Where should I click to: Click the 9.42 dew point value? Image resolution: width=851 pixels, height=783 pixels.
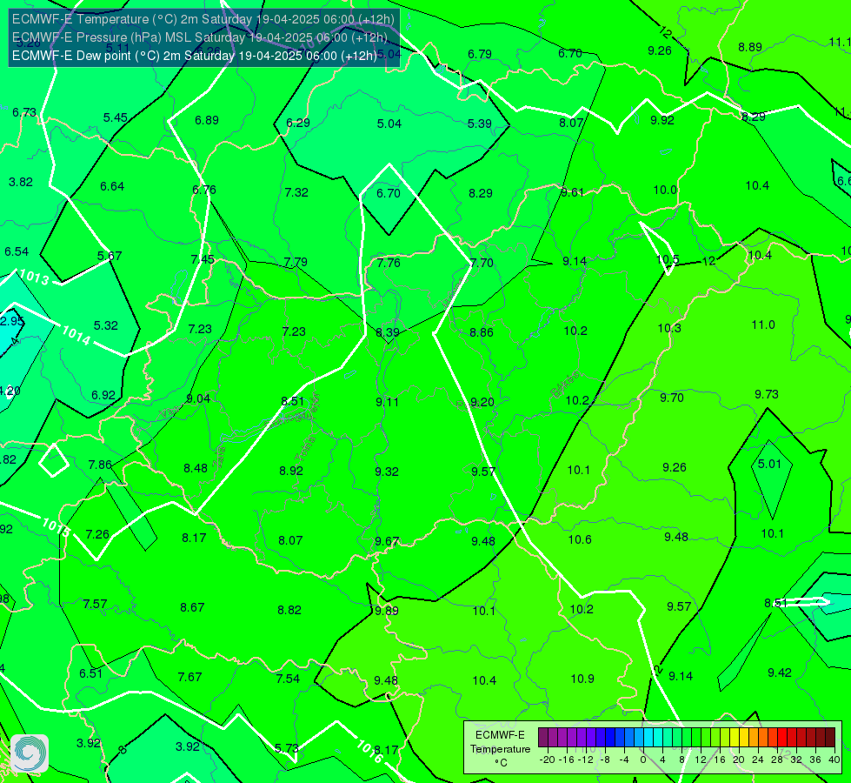point(780,673)
